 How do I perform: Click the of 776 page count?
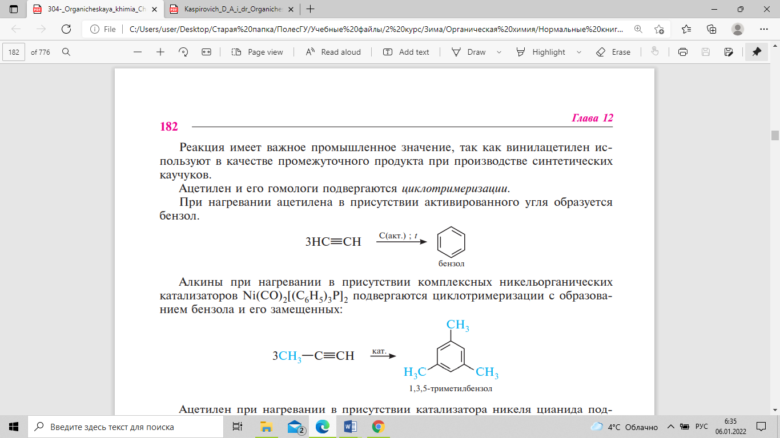pyautogui.click(x=41, y=52)
